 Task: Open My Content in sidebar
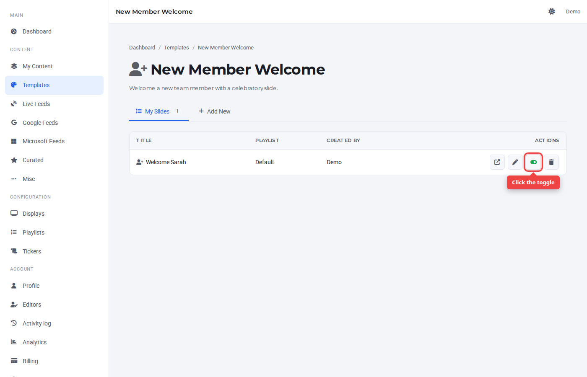click(54, 66)
